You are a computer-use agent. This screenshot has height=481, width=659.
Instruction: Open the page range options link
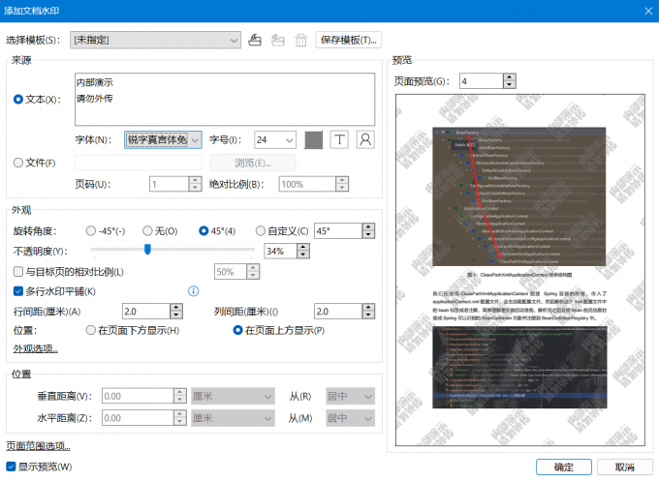[x=38, y=446]
